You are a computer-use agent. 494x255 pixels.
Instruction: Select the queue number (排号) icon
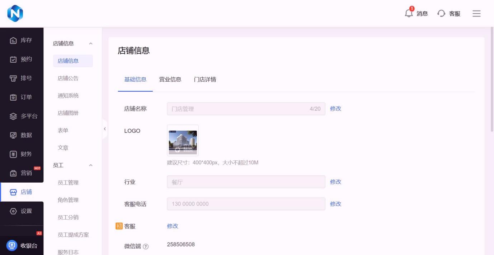[13, 78]
